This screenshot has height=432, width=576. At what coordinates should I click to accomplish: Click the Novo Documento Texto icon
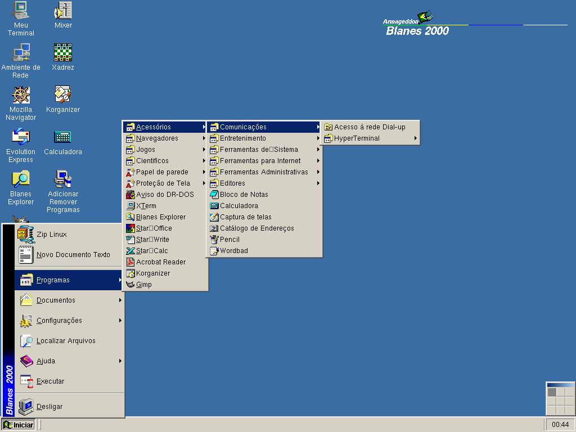26,255
